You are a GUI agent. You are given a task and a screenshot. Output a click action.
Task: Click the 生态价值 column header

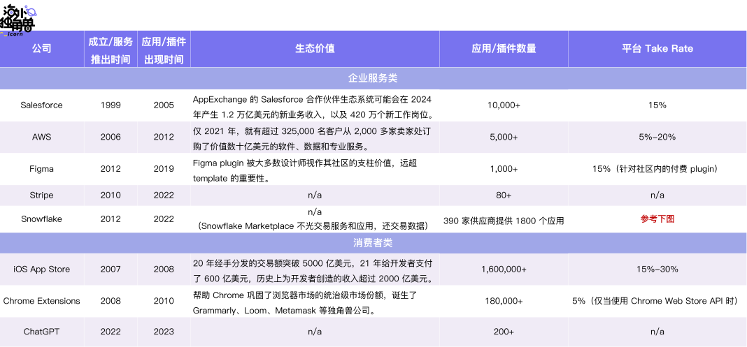tap(315, 48)
